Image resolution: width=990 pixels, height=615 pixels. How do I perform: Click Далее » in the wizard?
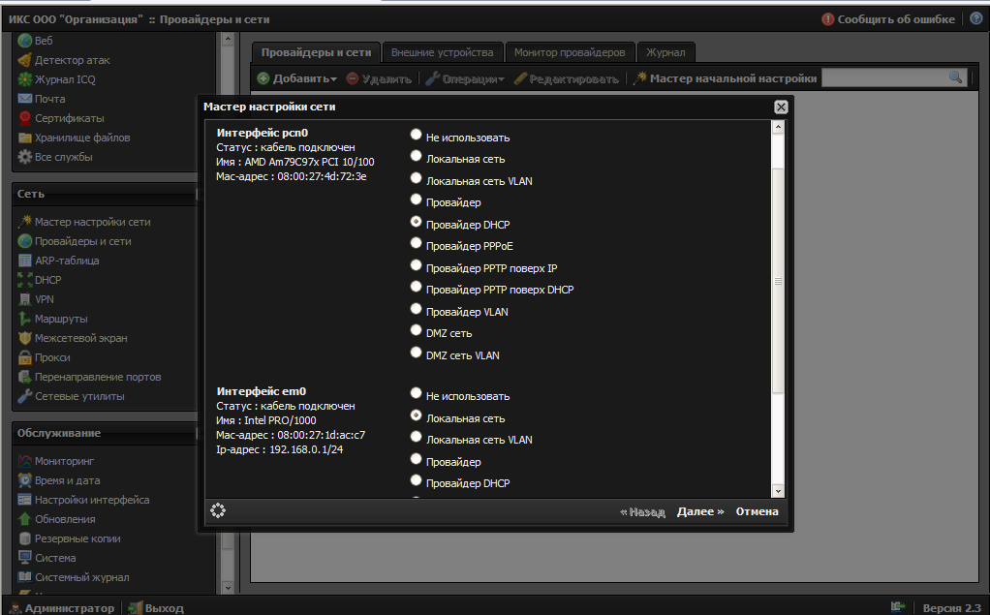click(x=700, y=511)
